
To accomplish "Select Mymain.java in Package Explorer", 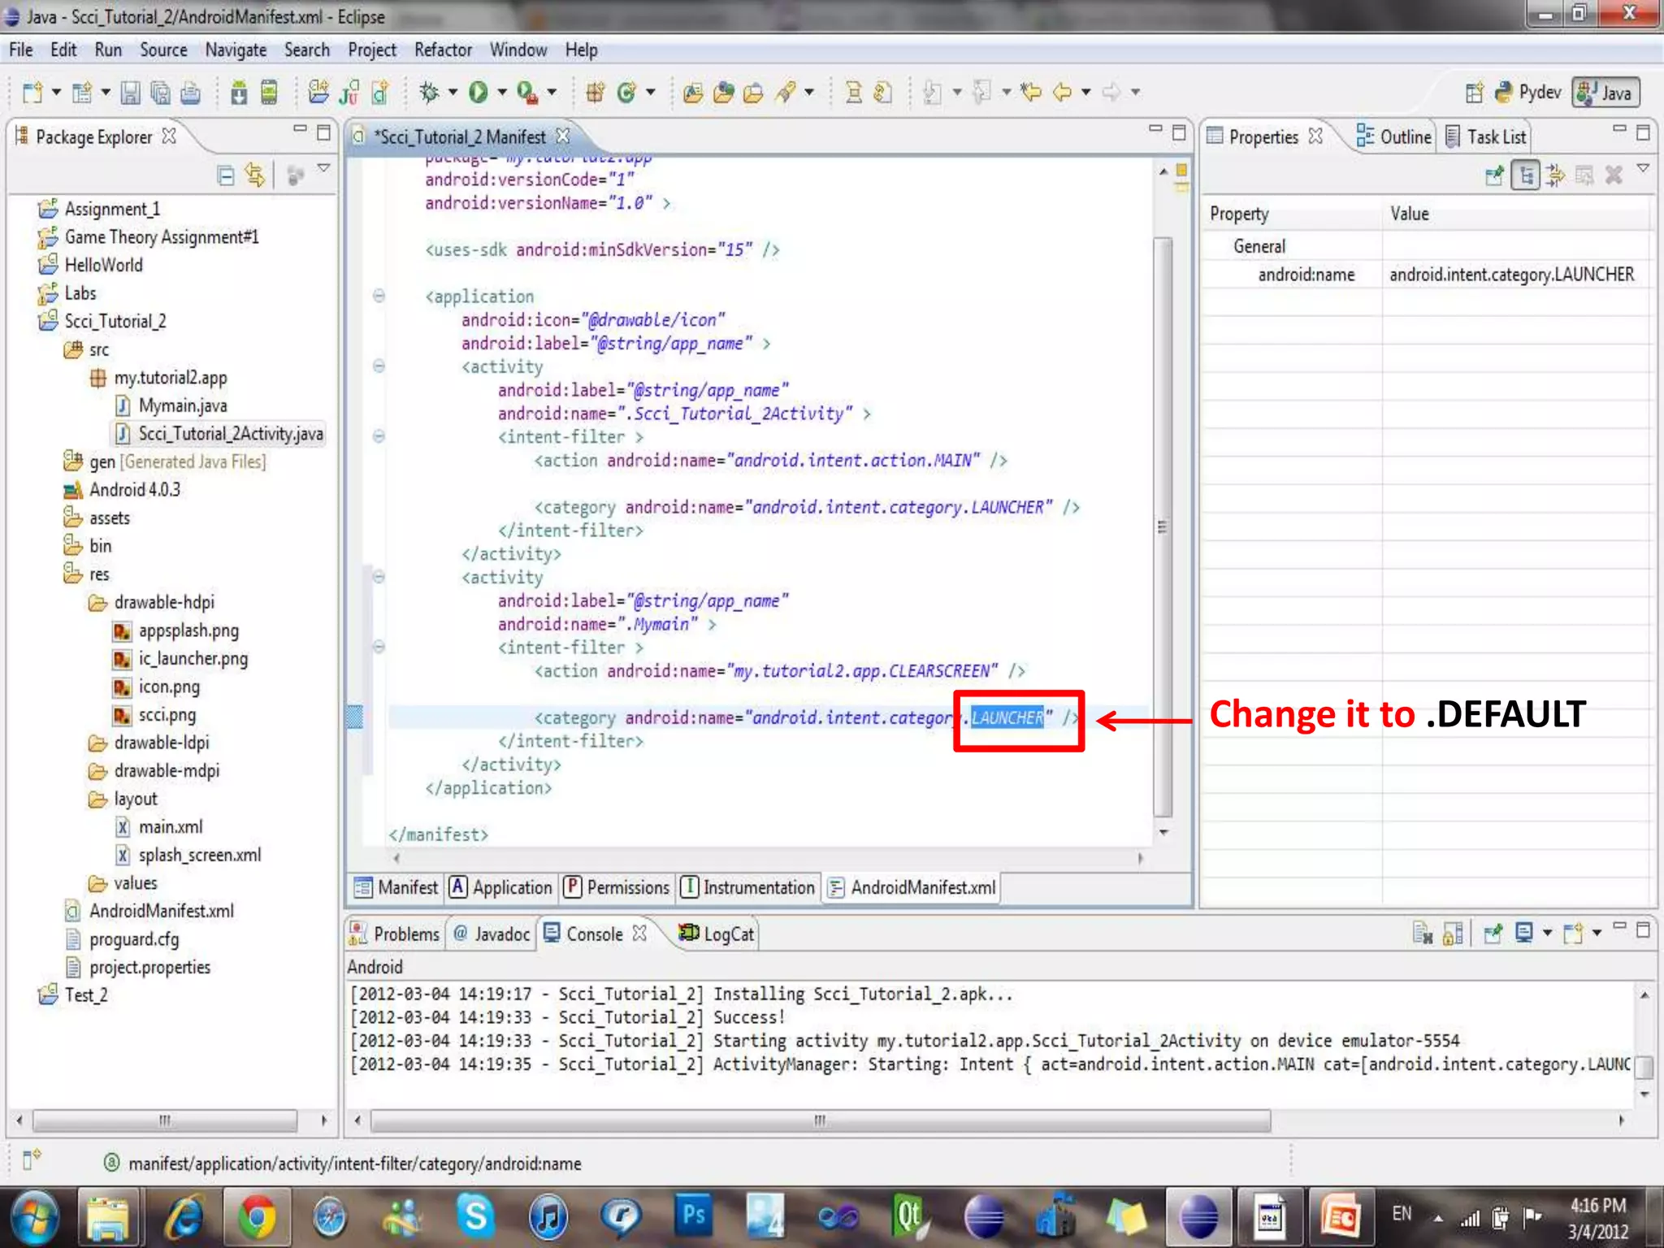I will tap(171, 405).
